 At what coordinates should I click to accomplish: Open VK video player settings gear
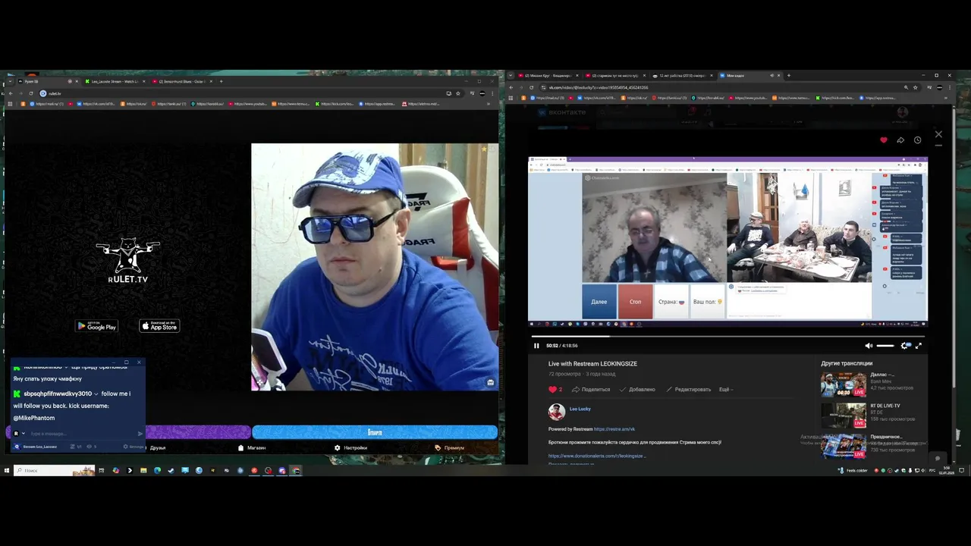904,346
